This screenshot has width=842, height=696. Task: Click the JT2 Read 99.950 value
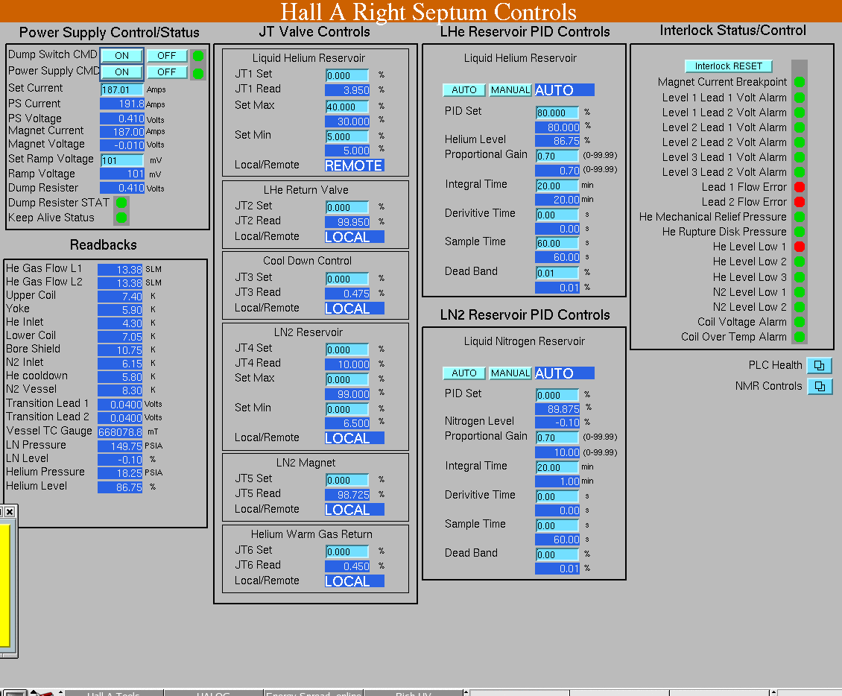tap(347, 222)
